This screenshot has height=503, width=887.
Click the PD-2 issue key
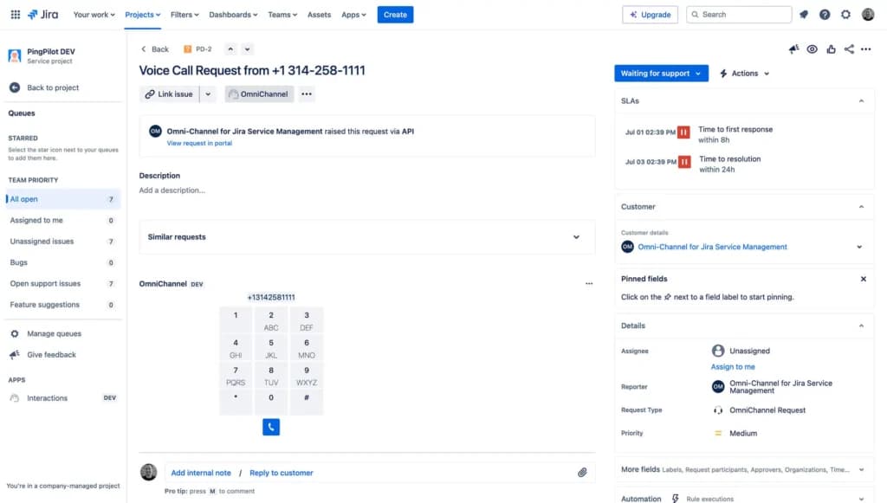(204, 49)
